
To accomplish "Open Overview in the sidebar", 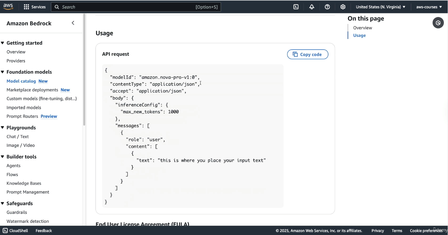I will [16, 52].
